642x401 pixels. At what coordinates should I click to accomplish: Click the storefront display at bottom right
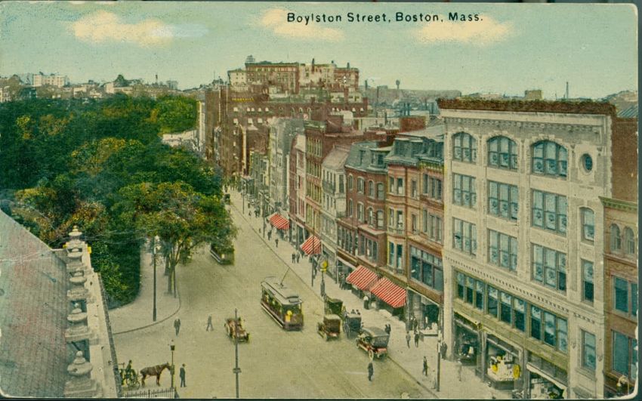click(x=504, y=370)
